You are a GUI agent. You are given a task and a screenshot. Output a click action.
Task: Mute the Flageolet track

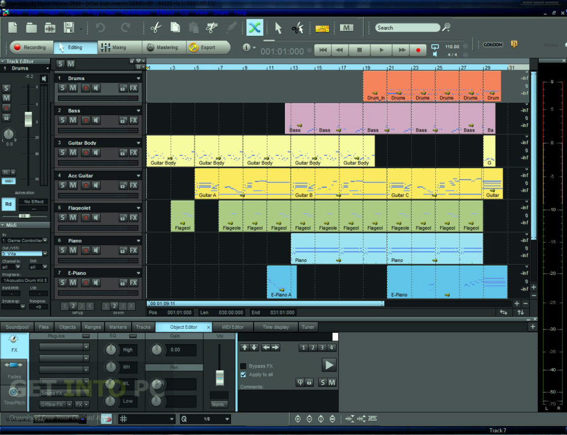pyautogui.click(x=73, y=218)
